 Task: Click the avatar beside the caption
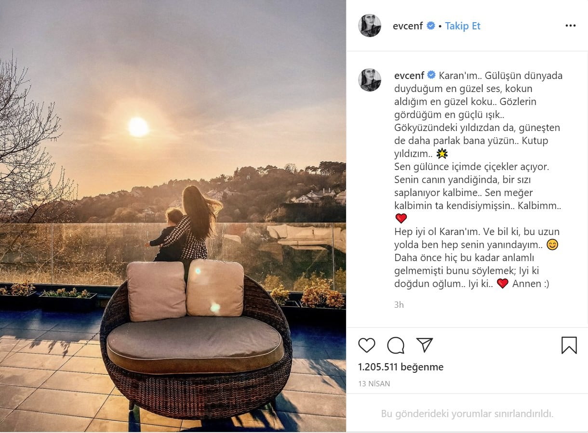(370, 80)
